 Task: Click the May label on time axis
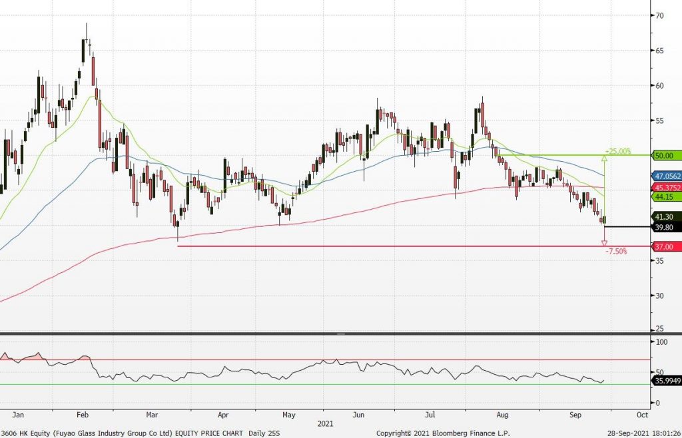289,415
